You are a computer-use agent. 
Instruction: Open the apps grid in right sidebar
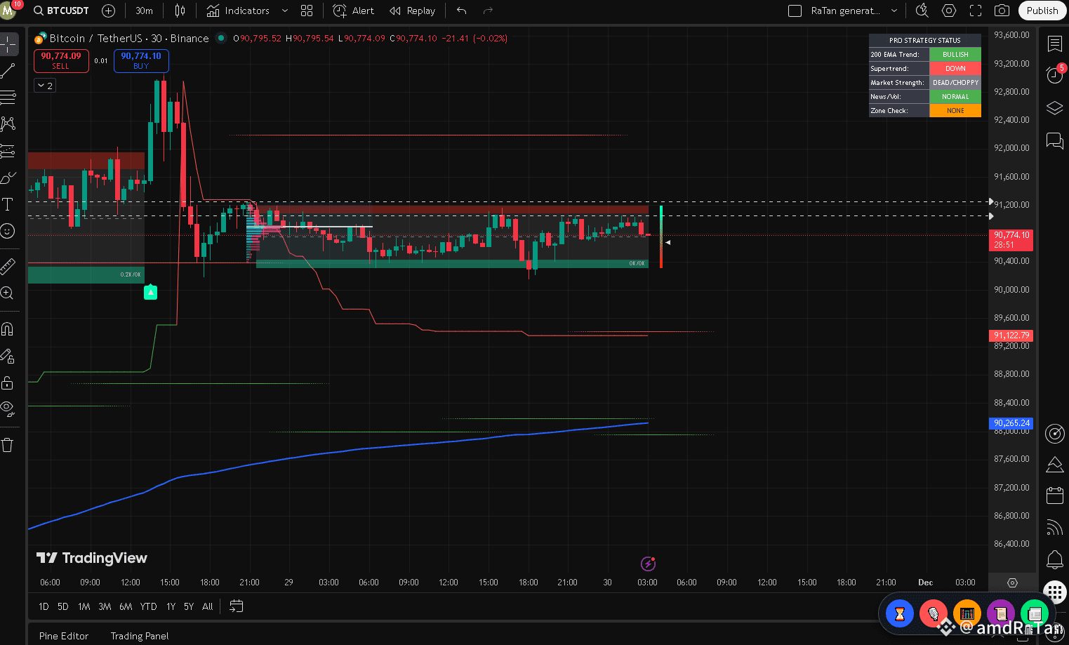pyautogui.click(x=1054, y=592)
